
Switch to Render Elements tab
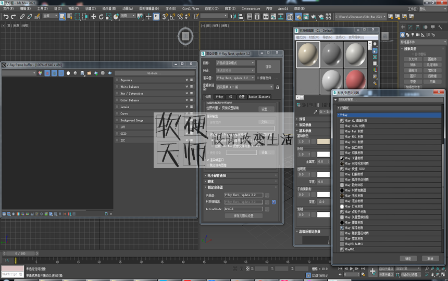[x=259, y=97]
